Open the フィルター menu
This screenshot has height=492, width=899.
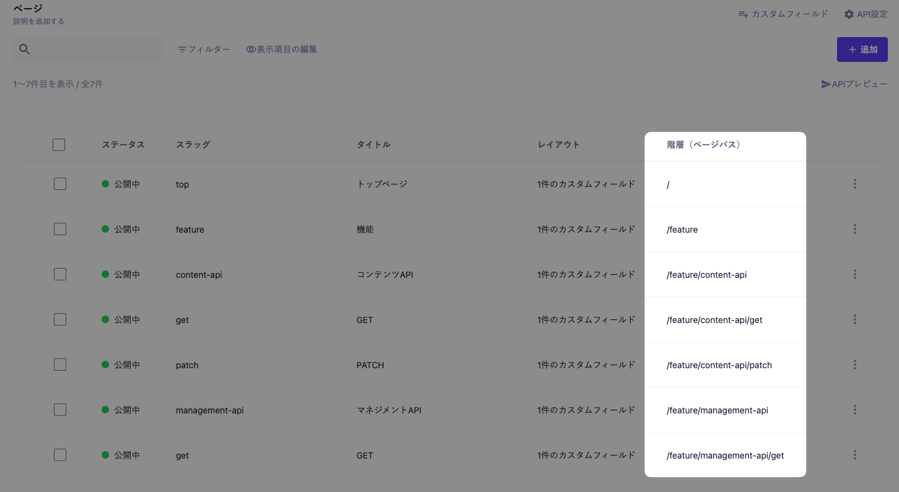(204, 49)
